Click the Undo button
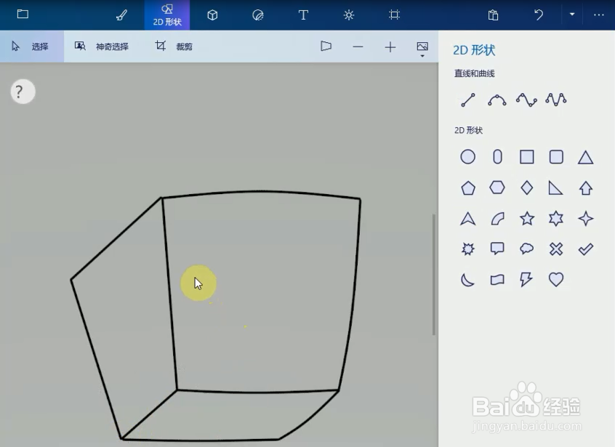Viewport: 615px width, 447px height. click(539, 15)
